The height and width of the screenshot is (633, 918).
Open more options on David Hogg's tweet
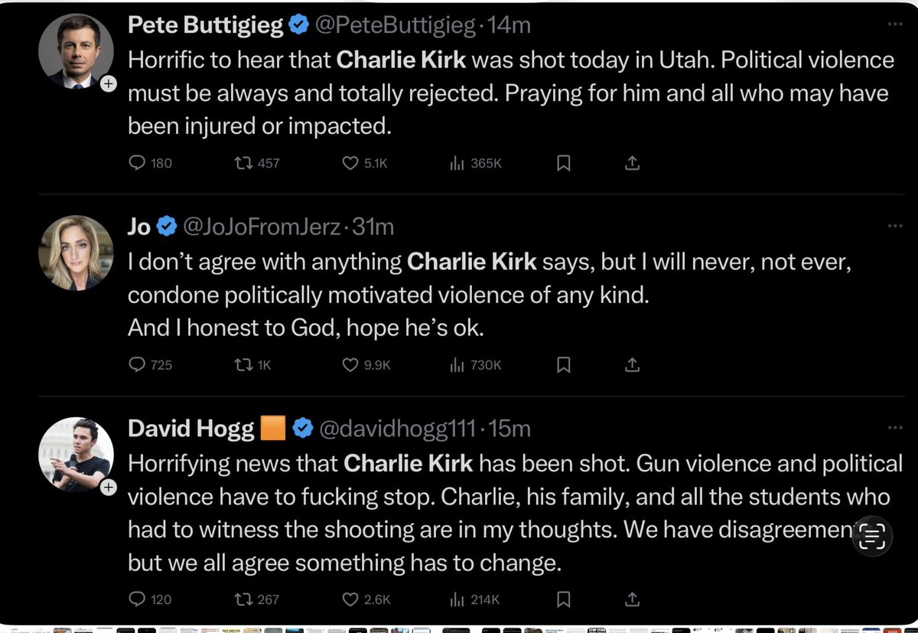895,429
